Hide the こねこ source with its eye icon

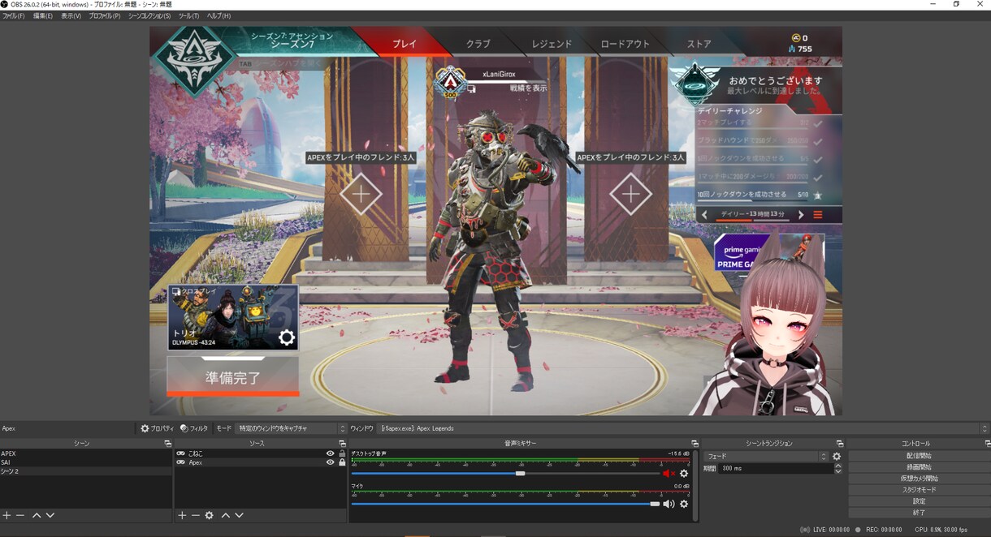[330, 453]
